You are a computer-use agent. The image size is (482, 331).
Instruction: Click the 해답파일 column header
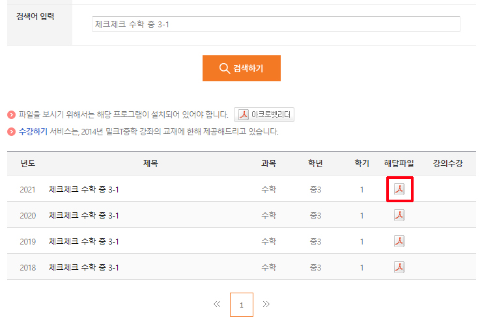399,163
